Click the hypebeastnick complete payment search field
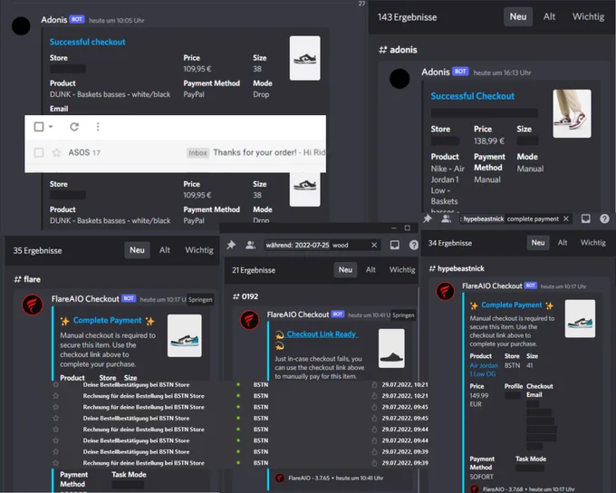 click(x=515, y=218)
